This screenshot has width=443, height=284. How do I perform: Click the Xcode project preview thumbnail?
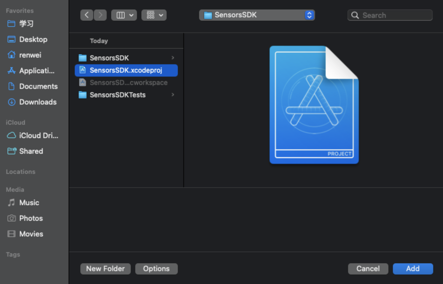(314, 105)
